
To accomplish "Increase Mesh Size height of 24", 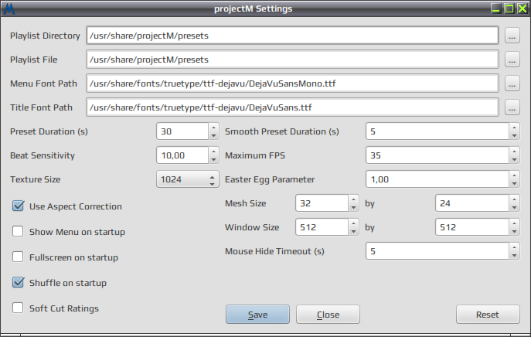I will tap(514, 199).
